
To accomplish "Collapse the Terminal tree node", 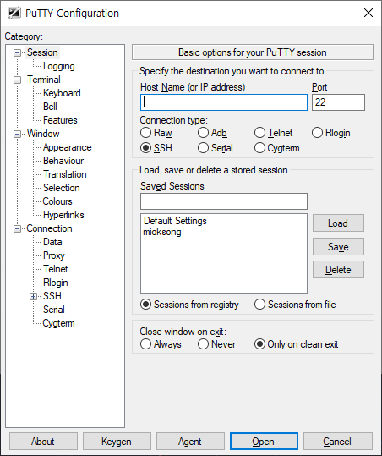I will click(x=18, y=80).
